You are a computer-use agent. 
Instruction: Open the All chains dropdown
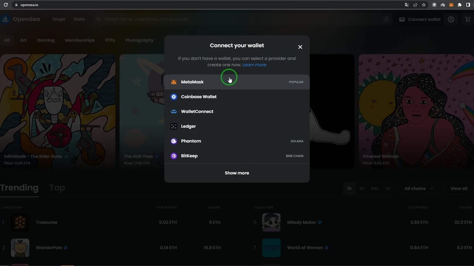418,188
